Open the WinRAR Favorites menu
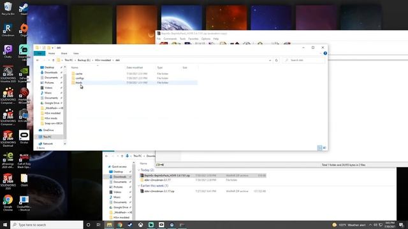 point(193,39)
